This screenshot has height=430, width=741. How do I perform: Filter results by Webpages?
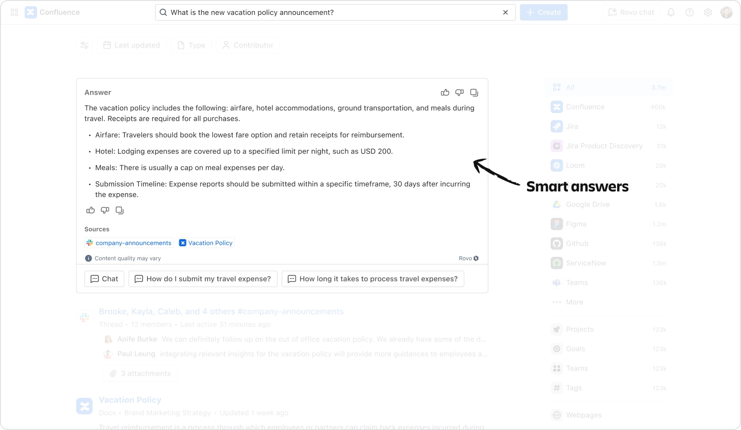[609, 415]
